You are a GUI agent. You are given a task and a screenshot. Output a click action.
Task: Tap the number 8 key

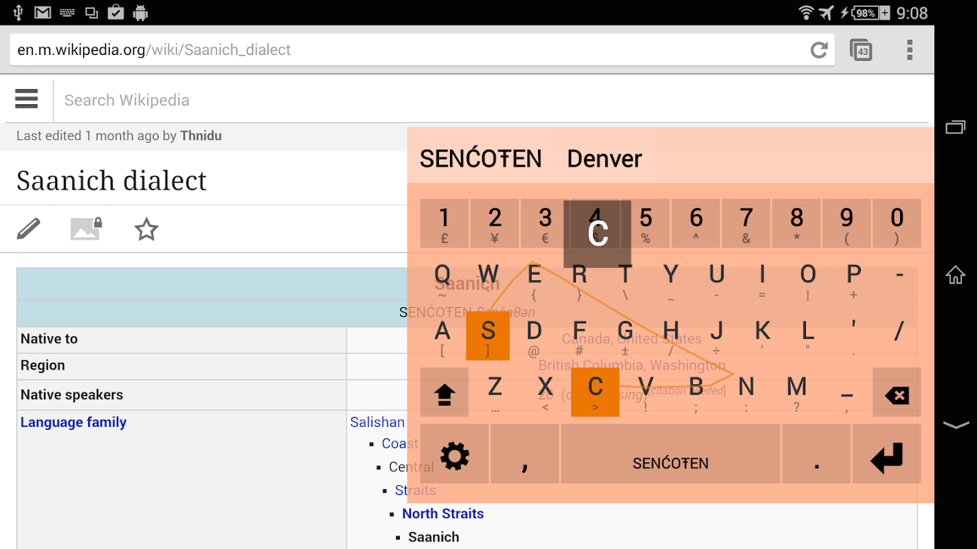click(796, 224)
